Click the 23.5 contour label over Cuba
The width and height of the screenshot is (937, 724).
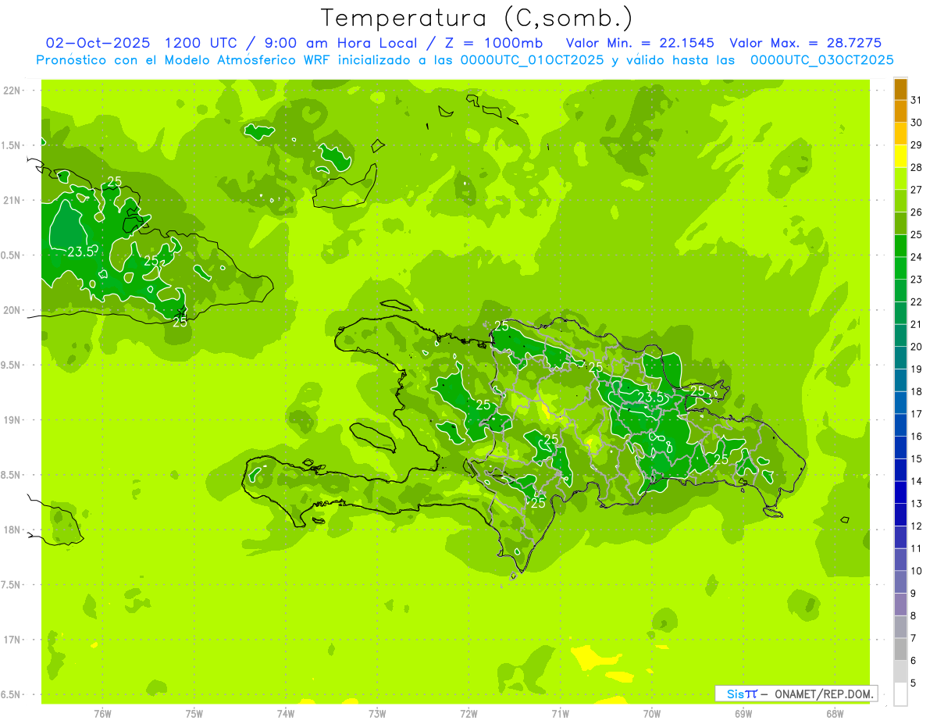(x=80, y=251)
